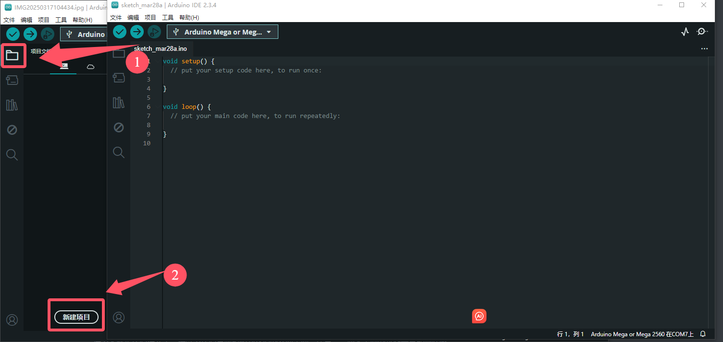Open the three-dot editor tab menu
The height and width of the screenshot is (342, 723).
[704, 48]
